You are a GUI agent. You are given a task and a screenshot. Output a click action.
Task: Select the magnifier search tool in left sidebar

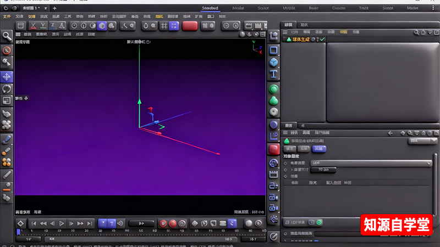pos(7,36)
